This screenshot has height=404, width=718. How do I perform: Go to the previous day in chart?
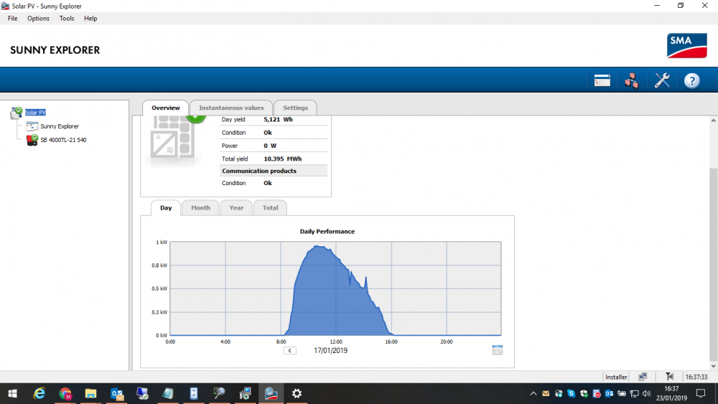pos(289,350)
